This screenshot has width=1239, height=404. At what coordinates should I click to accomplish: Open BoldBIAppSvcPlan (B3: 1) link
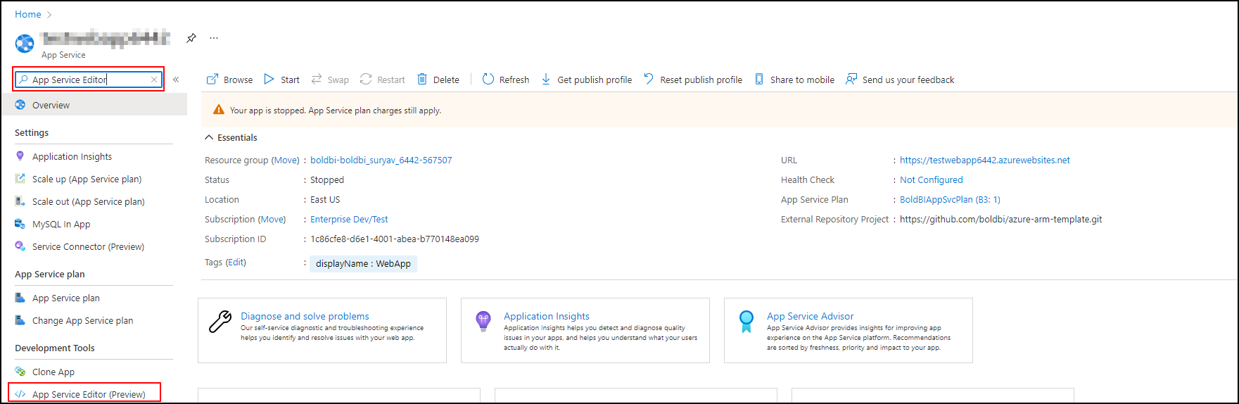coord(950,199)
